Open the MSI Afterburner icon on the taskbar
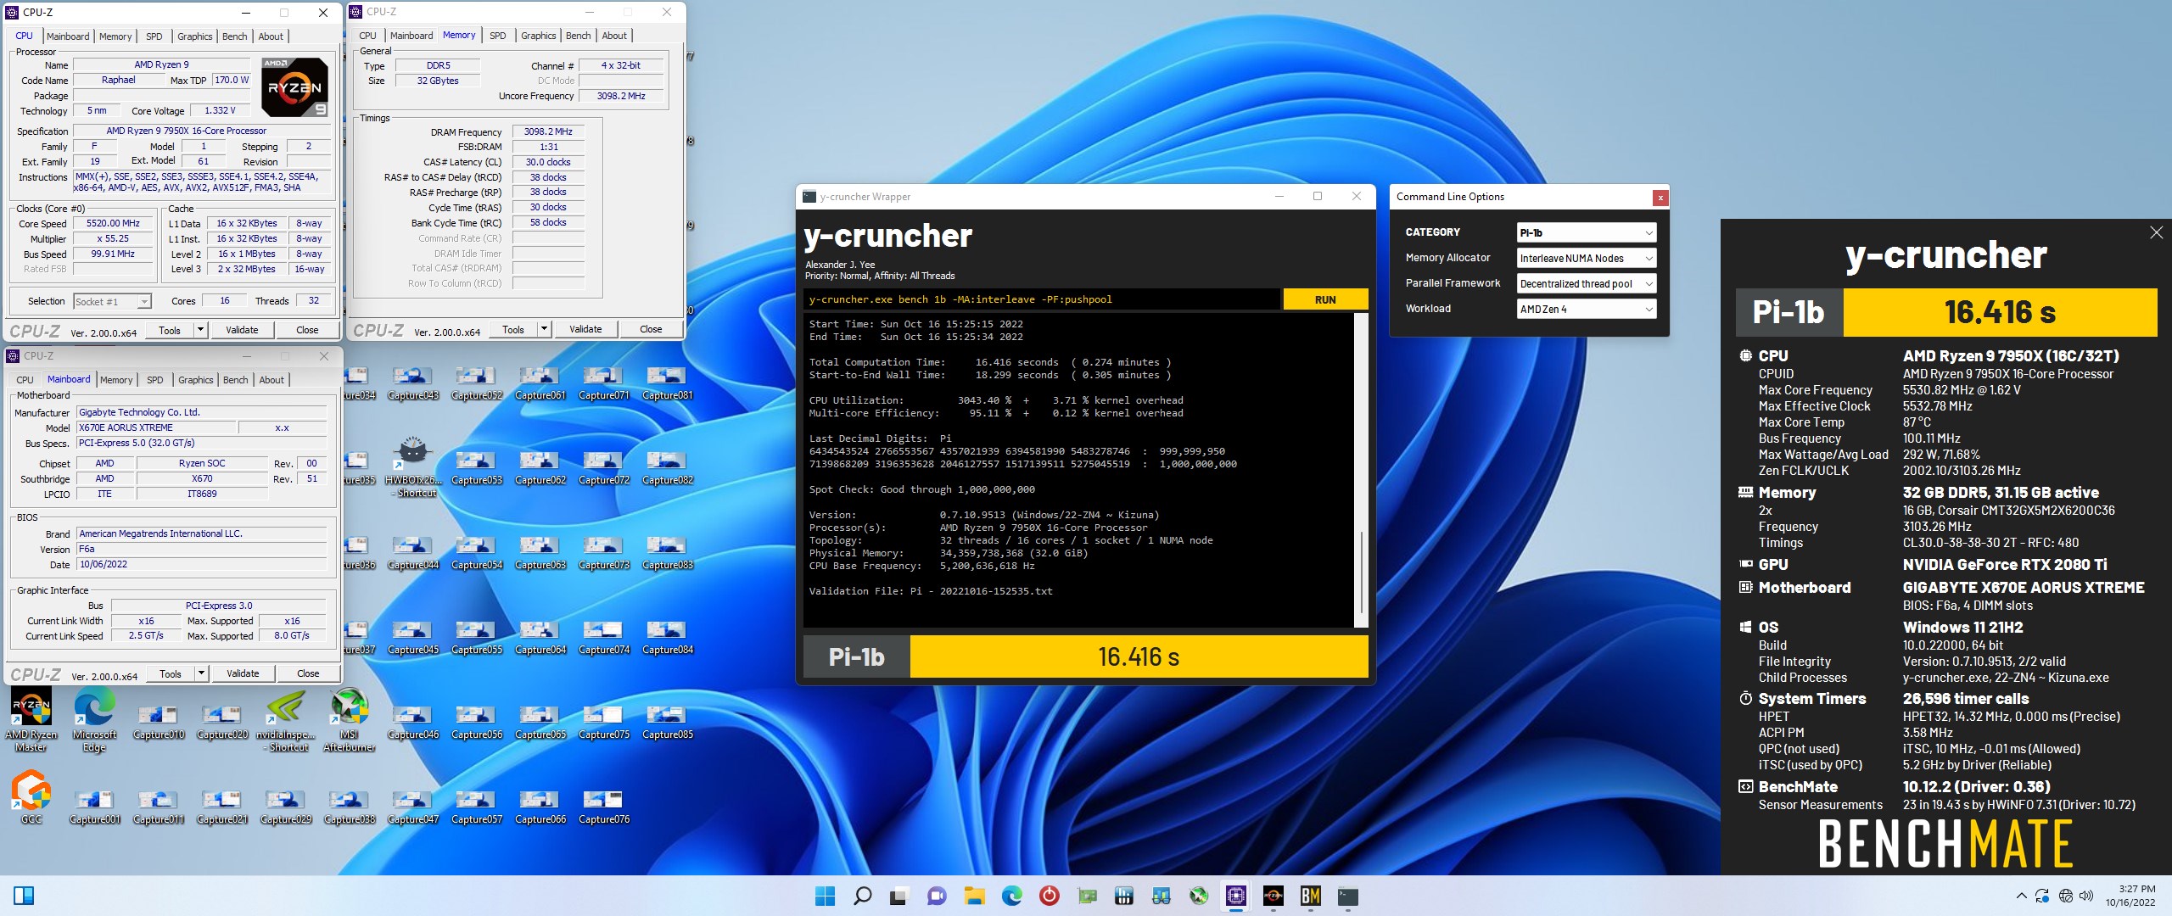Screen dimensions: 2172x916 click(x=1199, y=896)
